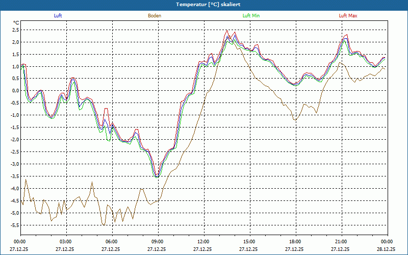This screenshot has height=255, width=408.
Task: Click the 06:00 time axis label
Action: click(112, 242)
